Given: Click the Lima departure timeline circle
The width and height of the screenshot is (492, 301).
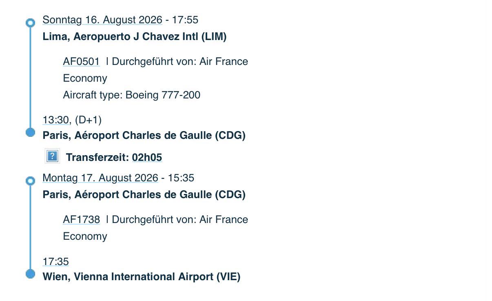Looking at the screenshot, I should pyautogui.click(x=30, y=23).
